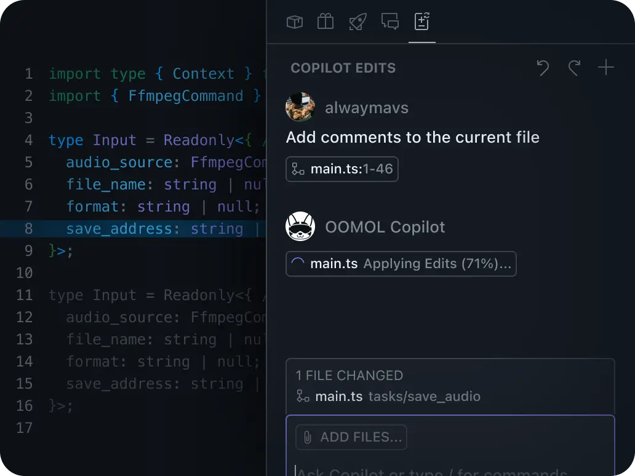Click the rocket icon in the toolbar
Screen dimensions: 635x476
point(357,22)
